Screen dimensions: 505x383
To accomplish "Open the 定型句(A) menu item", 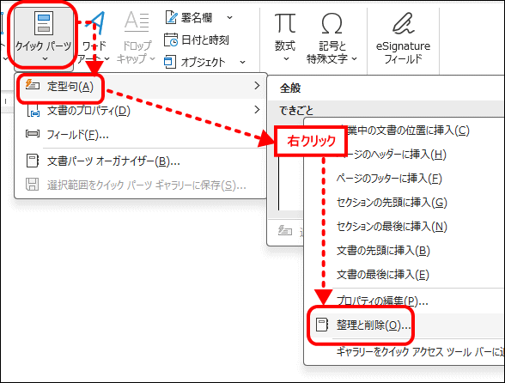I will tap(141, 87).
